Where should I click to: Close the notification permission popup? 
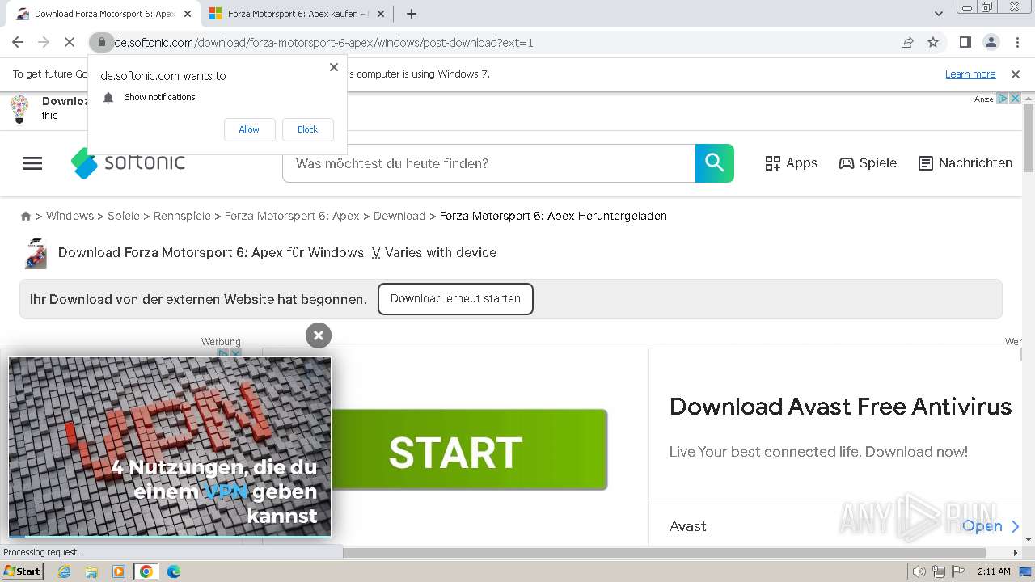click(334, 67)
